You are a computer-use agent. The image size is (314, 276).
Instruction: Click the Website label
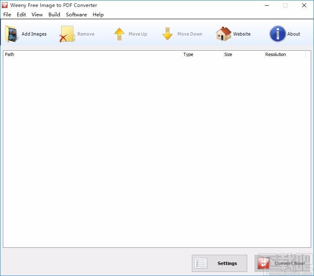click(x=242, y=34)
